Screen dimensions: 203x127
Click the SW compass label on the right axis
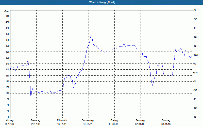click(x=196, y=73)
